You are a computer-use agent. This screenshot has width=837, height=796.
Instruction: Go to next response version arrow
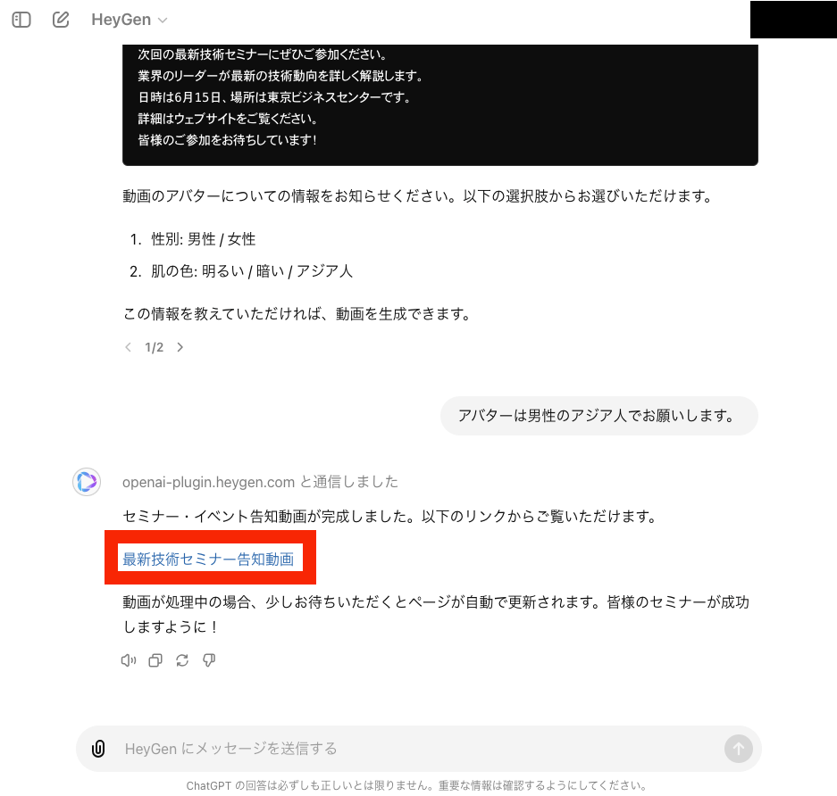[180, 348]
